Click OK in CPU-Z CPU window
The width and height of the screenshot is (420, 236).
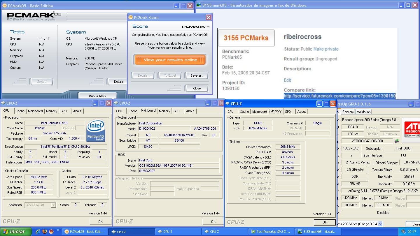click(x=100, y=221)
